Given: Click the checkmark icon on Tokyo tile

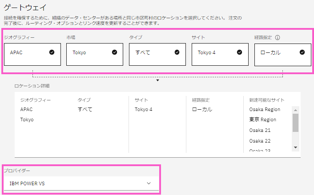Looking at the screenshot, I should 115,52.
